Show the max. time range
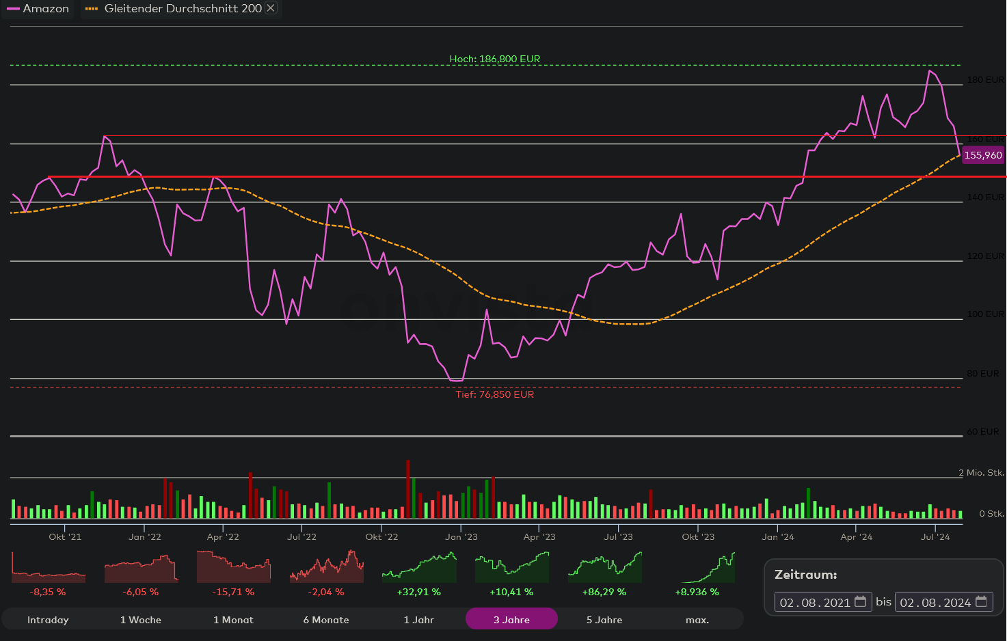This screenshot has height=641, width=1007. pyautogui.click(x=697, y=620)
